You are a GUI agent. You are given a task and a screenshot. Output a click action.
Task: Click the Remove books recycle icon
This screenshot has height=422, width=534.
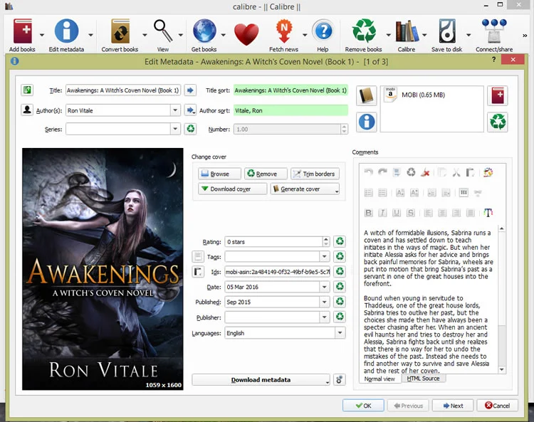[364, 31]
